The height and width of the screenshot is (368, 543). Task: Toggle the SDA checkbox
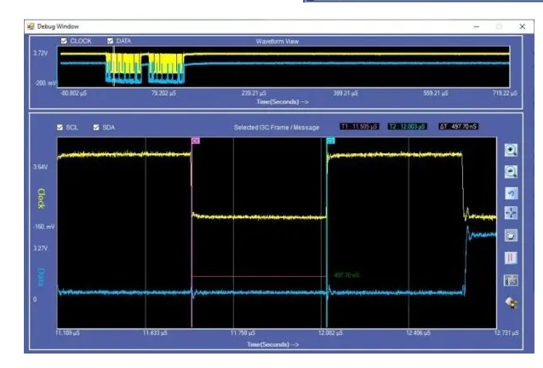(x=96, y=128)
